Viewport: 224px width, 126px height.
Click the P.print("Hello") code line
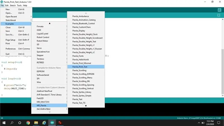pyautogui.click(x=15, y=85)
